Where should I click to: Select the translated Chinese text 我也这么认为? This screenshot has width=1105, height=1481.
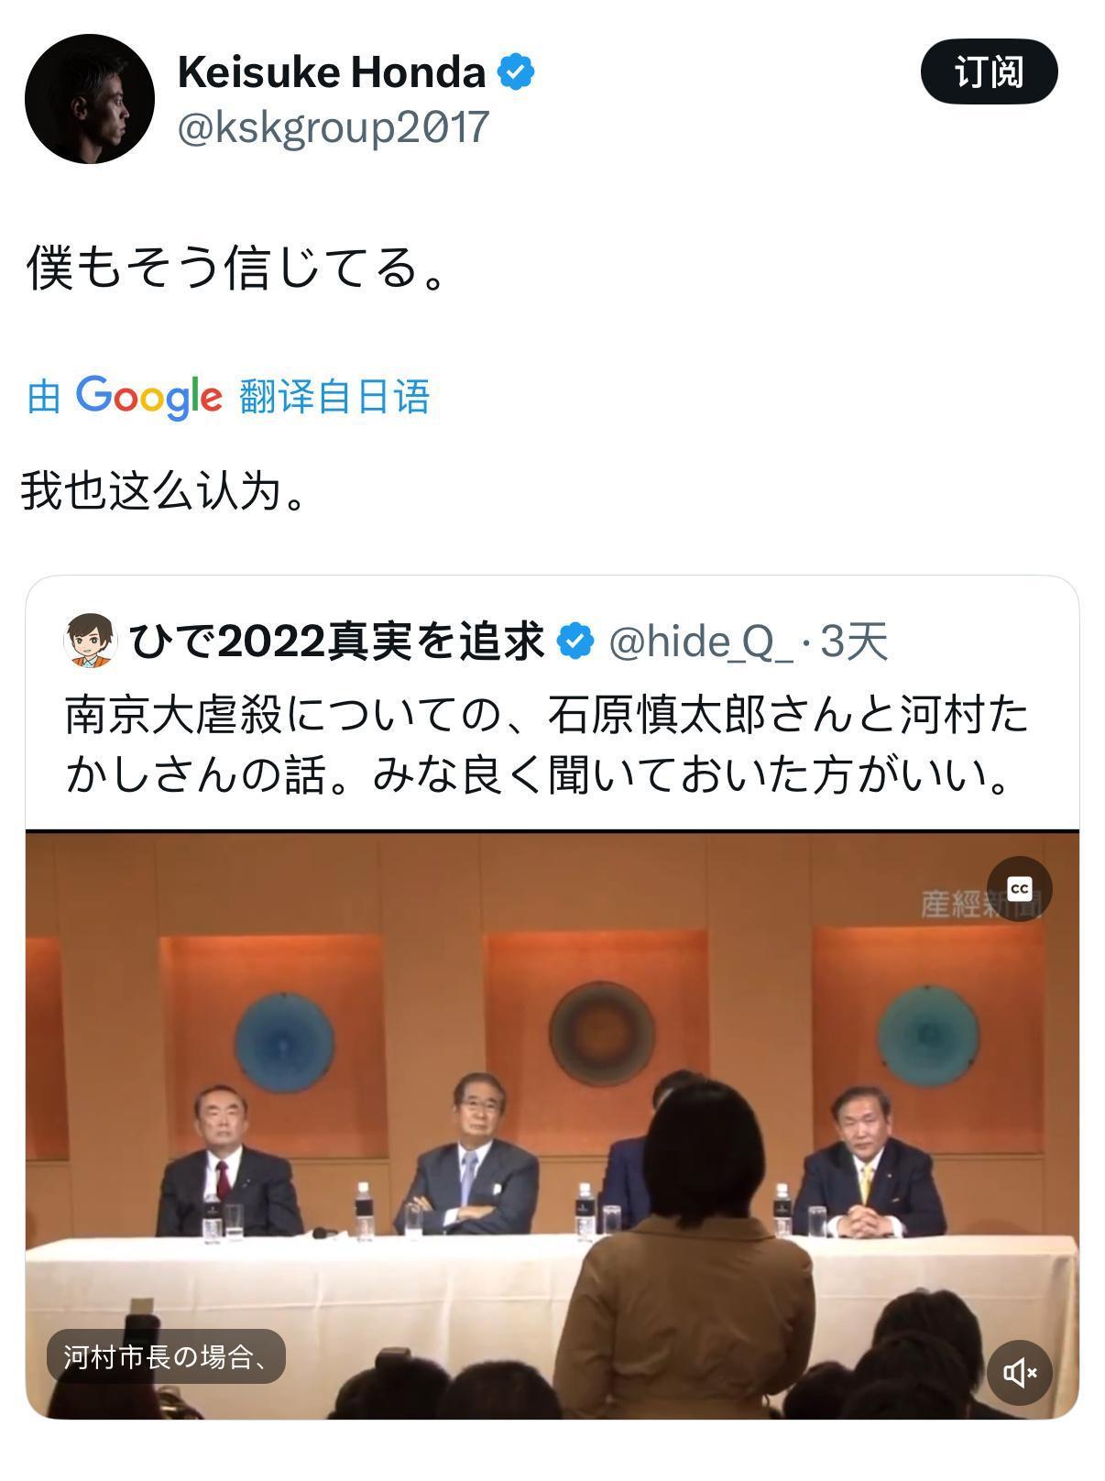pyautogui.click(x=163, y=490)
